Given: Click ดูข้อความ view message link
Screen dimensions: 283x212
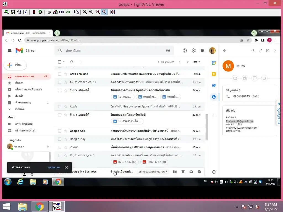Looking at the screenshot, I should click(54, 167).
